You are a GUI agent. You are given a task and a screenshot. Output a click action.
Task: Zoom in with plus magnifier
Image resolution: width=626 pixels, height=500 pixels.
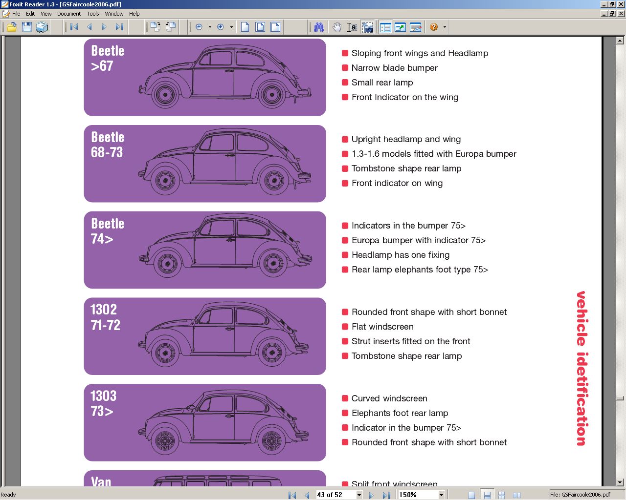pyautogui.click(x=221, y=27)
